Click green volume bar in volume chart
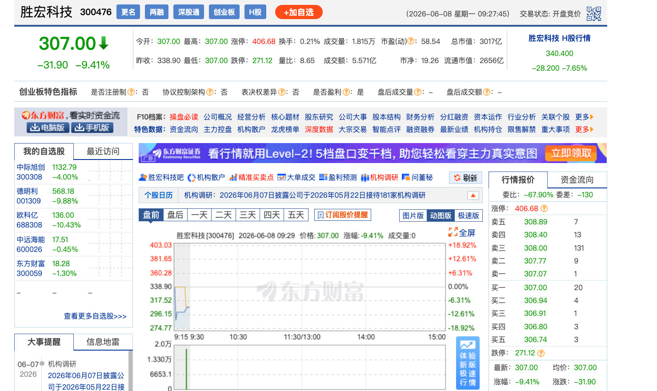This screenshot has height=391, width=657. point(186,369)
